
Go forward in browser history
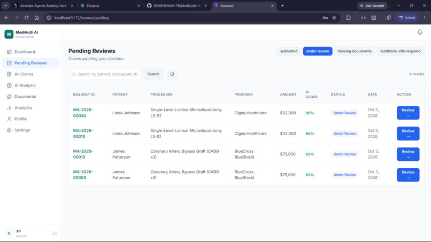point(17,18)
